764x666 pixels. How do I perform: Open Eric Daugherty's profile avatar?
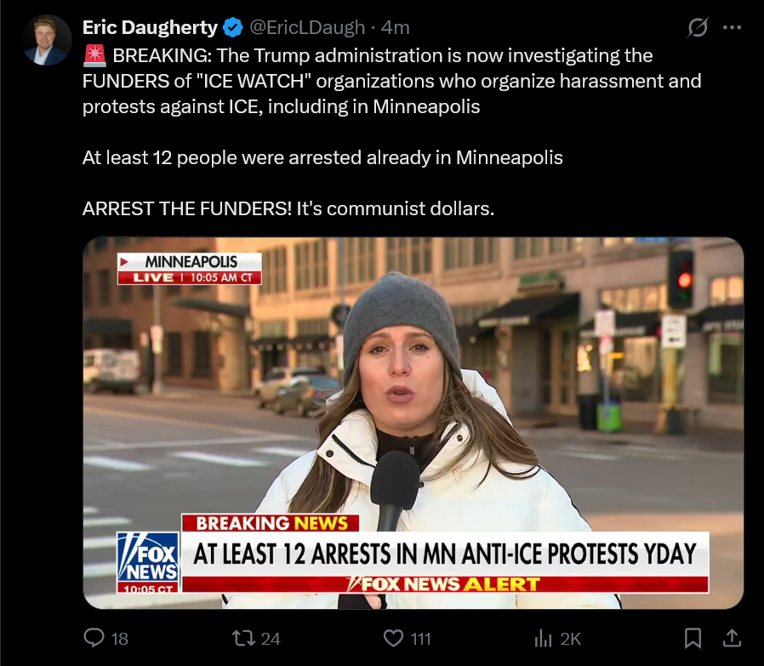(x=47, y=40)
